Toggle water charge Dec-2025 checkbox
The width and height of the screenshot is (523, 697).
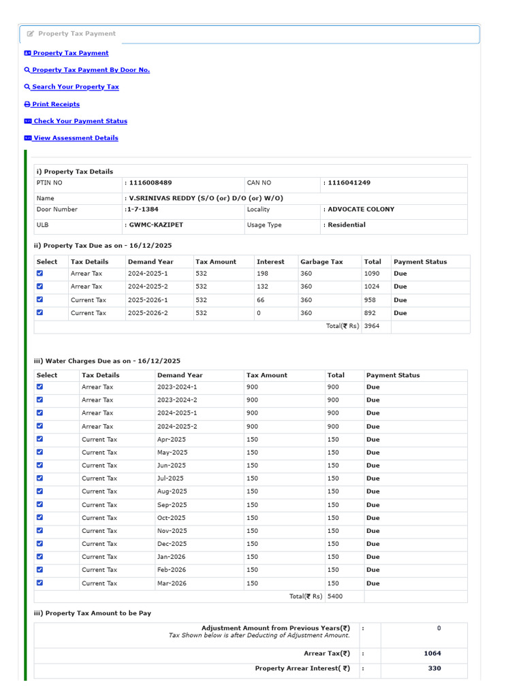(39, 544)
